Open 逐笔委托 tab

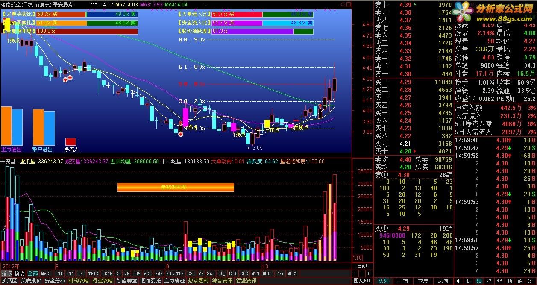pos(150,281)
